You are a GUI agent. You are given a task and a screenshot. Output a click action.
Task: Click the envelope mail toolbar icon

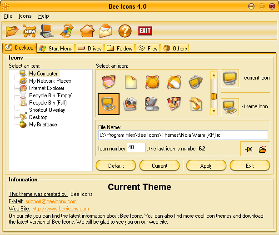pyautogui.click(x=105, y=31)
